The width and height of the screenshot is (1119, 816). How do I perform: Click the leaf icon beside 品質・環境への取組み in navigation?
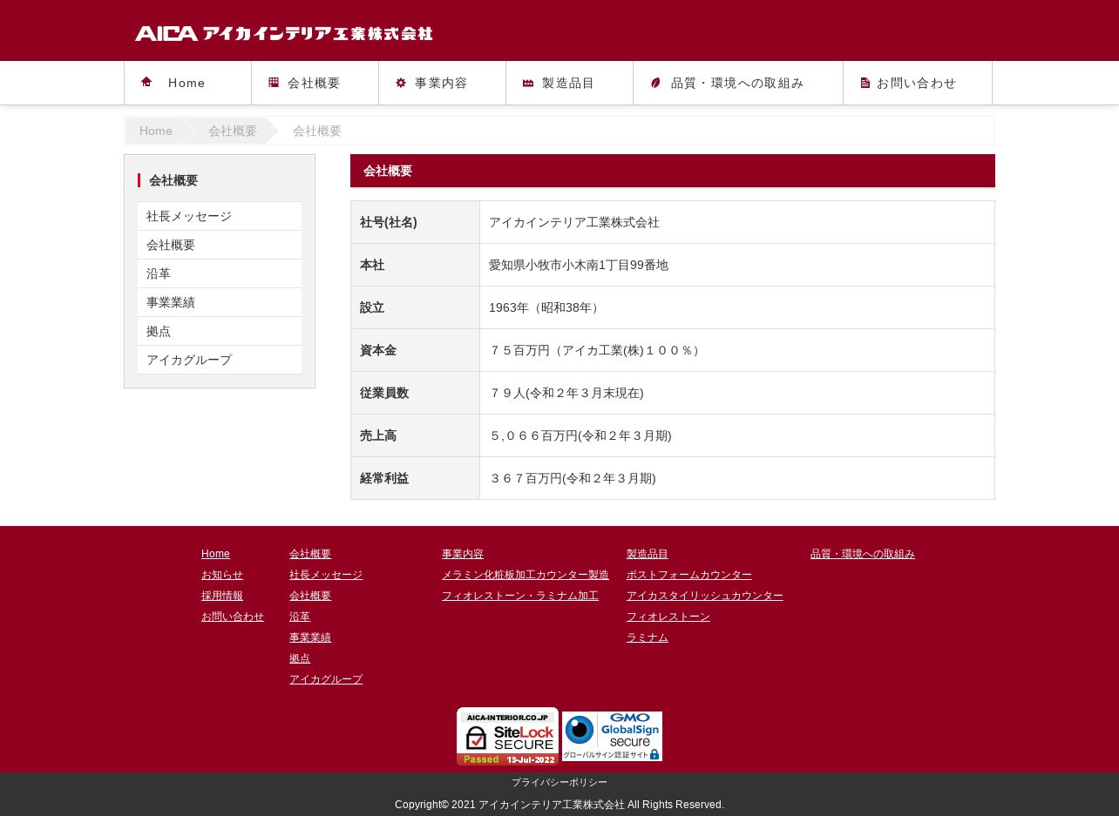click(655, 83)
